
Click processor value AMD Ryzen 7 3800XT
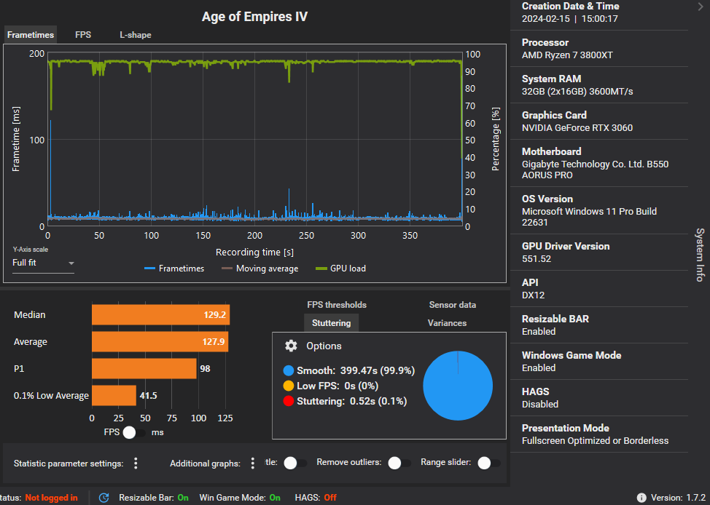coord(567,55)
